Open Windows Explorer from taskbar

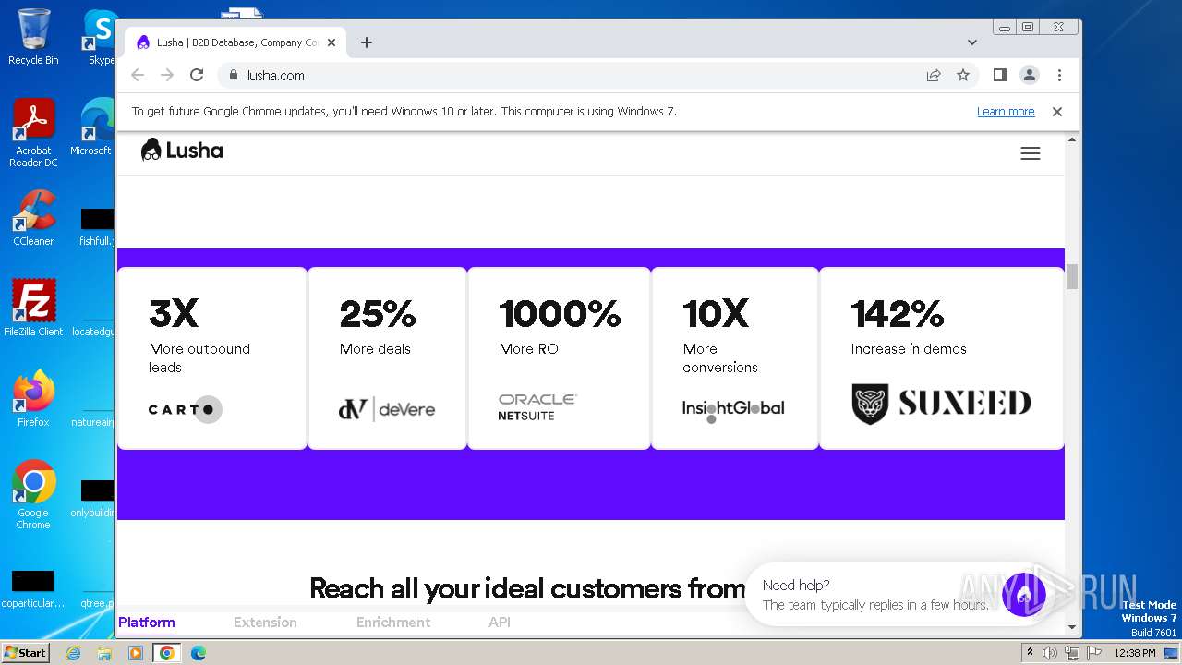[104, 653]
